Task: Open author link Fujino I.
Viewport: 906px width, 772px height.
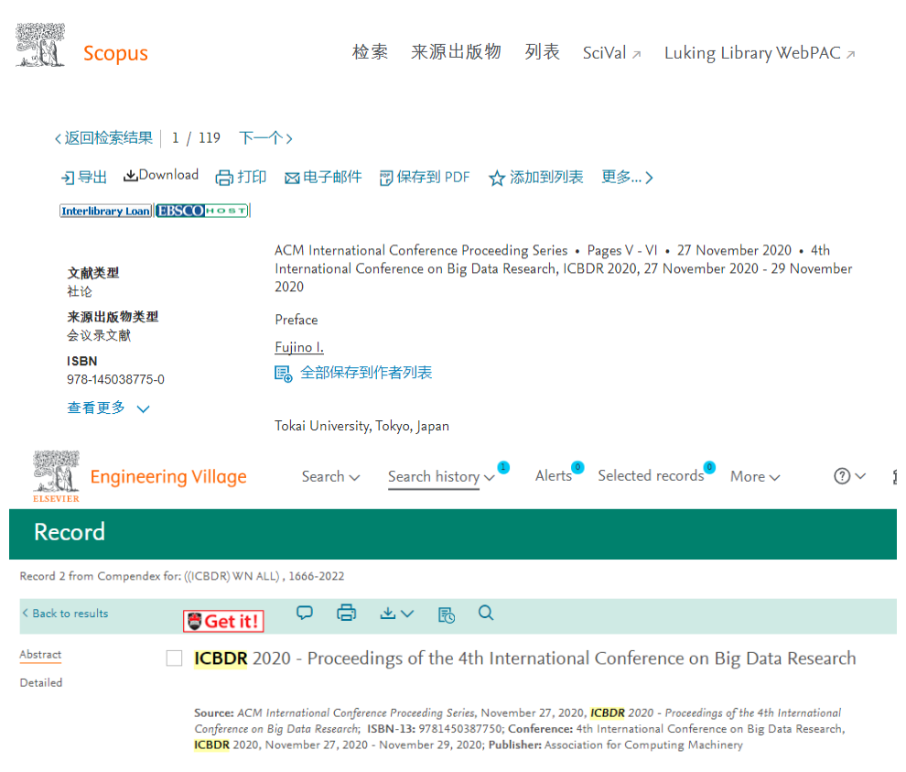Action: click(x=299, y=347)
